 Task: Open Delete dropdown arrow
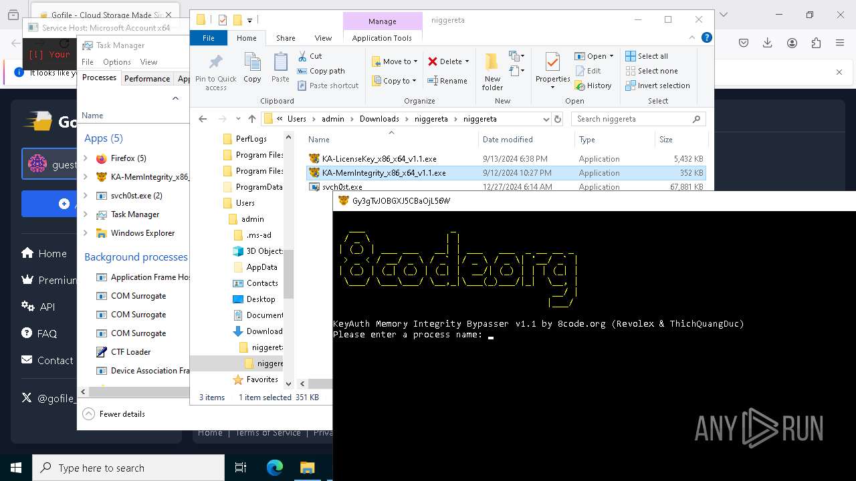click(467, 61)
